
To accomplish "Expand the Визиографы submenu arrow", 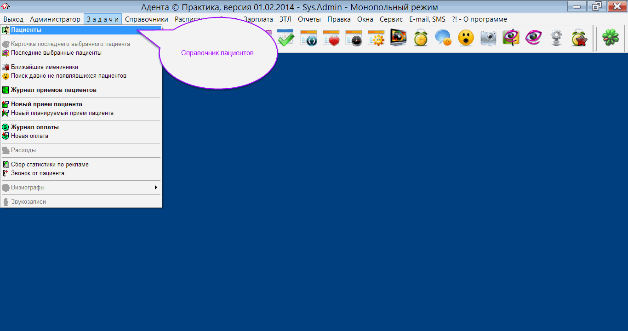I will point(156,188).
